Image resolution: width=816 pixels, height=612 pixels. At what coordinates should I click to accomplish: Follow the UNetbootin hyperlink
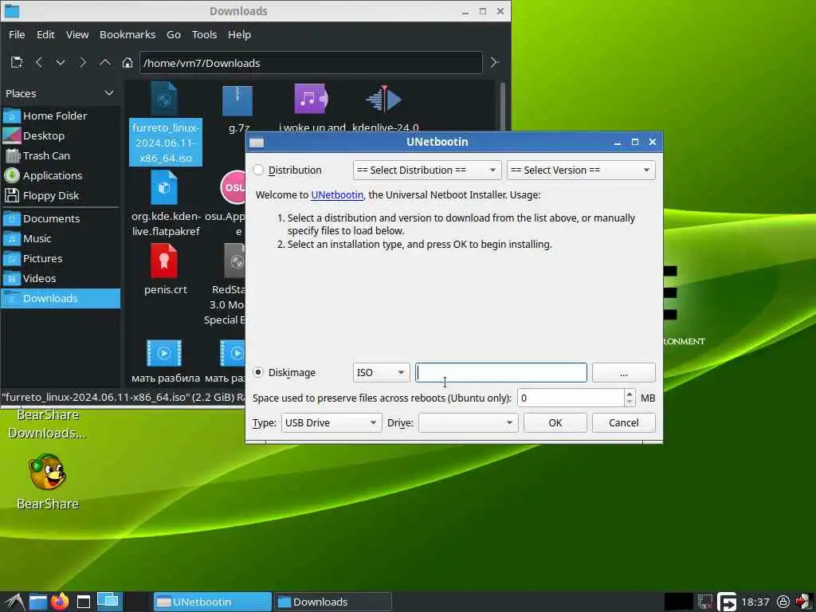point(337,195)
